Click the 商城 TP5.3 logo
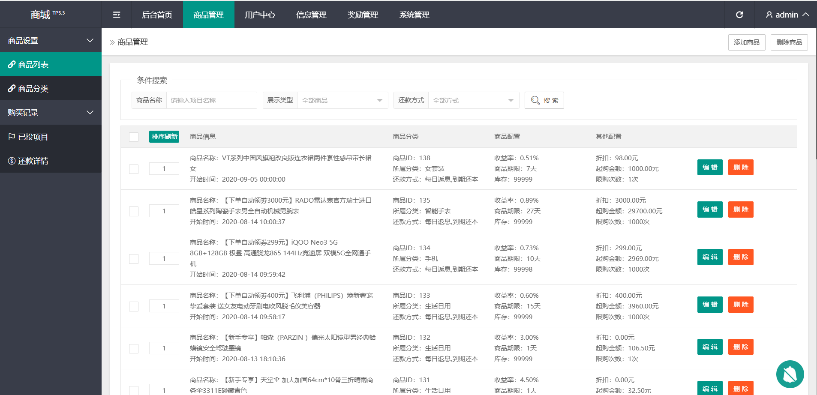Screen dimensions: 817x395 click(48, 15)
